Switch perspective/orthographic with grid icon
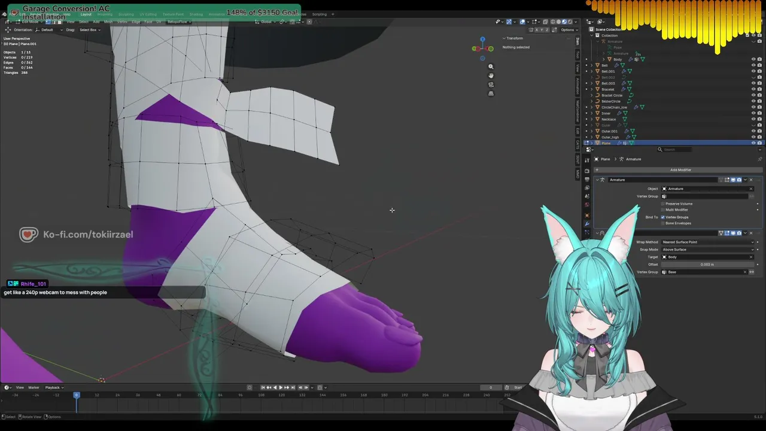 491,93
